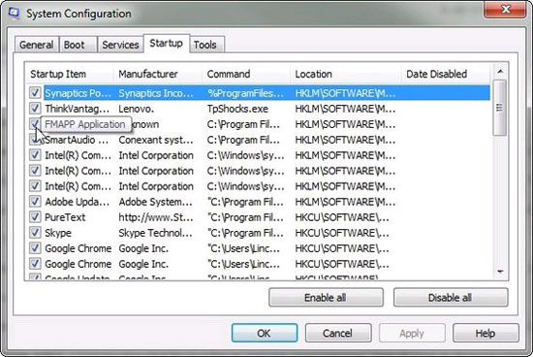533x357 pixels.
Task: Click the FMAPP Application tooltip label
Action: [85, 124]
